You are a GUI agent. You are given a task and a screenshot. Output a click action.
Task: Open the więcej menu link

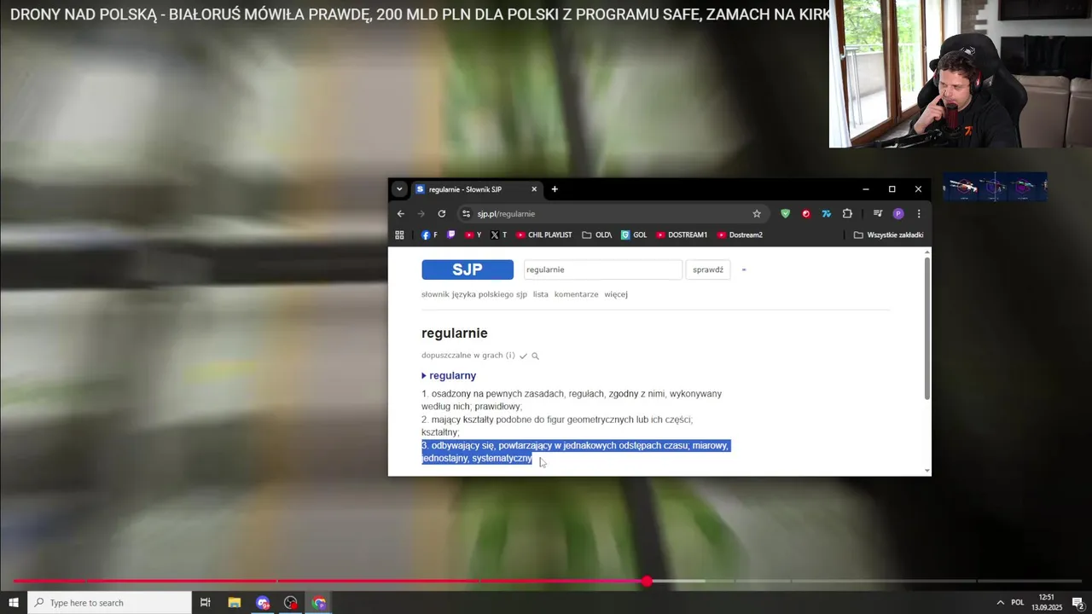616,294
